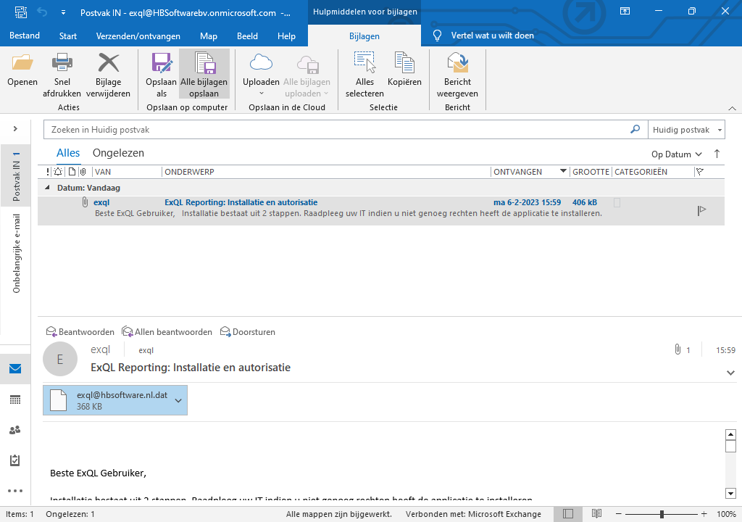Click Alle bijlagen opslaan button
Image resolution: width=742 pixels, height=522 pixels.
pos(204,75)
